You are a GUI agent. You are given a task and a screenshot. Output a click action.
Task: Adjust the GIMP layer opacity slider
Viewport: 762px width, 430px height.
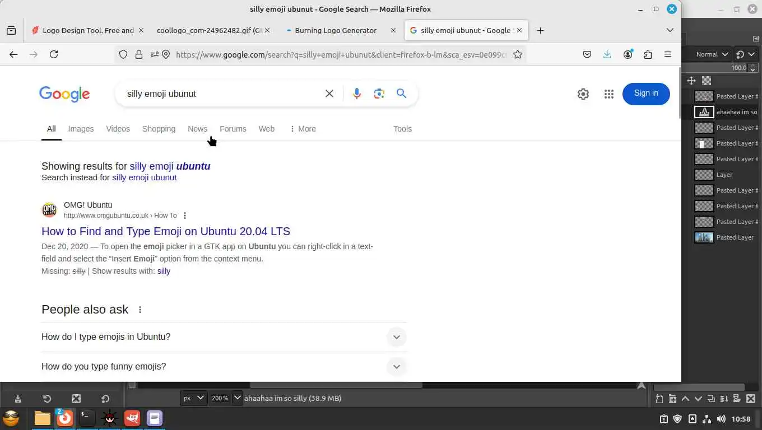pos(720,68)
